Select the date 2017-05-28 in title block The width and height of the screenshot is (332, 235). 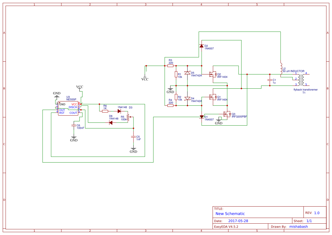[239, 221]
